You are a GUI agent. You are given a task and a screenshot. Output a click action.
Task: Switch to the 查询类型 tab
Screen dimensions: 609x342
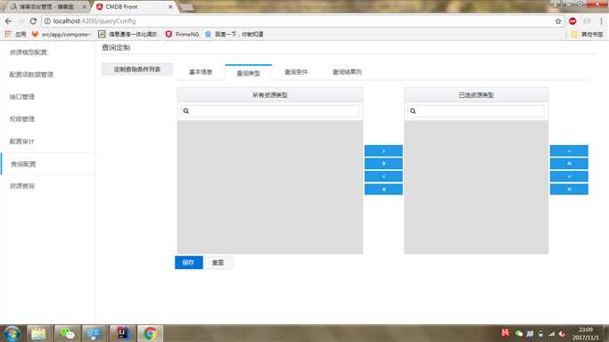coord(249,72)
